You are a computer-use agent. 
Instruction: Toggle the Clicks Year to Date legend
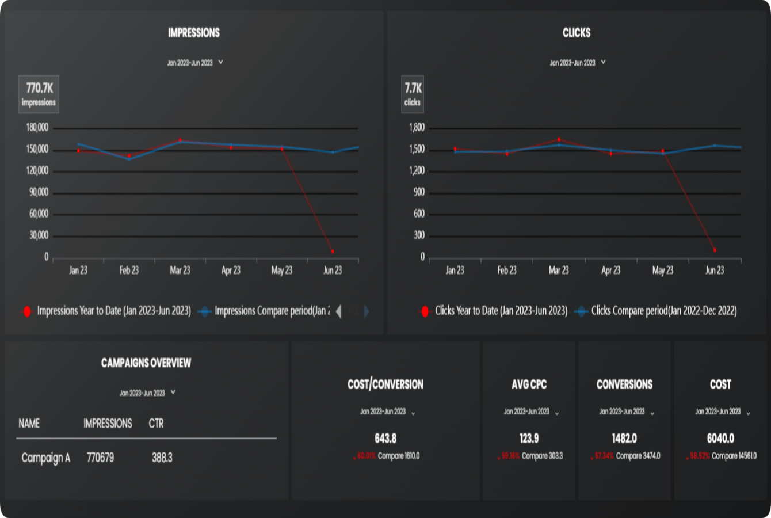click(x=493, y=311)
